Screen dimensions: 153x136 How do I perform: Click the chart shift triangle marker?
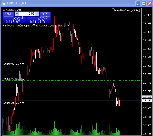click(113, 9)
